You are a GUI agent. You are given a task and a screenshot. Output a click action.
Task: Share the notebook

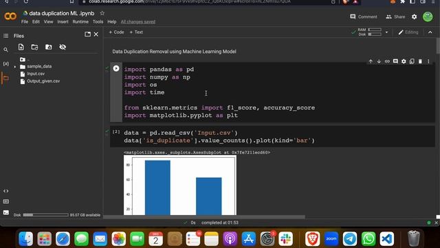click(395, 17)
